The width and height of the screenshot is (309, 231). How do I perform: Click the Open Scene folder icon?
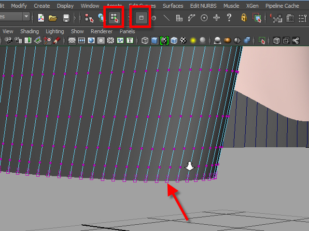pyautogui.click(x=53, y=18)
